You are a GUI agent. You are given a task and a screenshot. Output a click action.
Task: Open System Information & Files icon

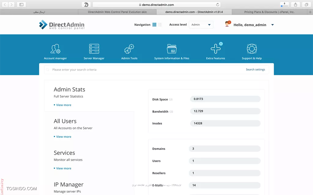172,49
